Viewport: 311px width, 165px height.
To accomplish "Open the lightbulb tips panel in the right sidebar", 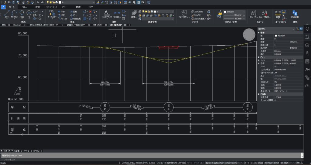I will (307, 29).
